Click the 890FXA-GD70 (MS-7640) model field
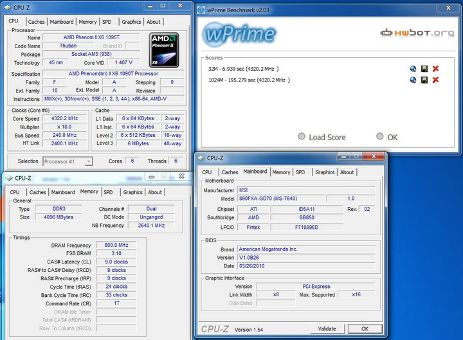Screen dimensions: 463x340 tap(281, 199)
